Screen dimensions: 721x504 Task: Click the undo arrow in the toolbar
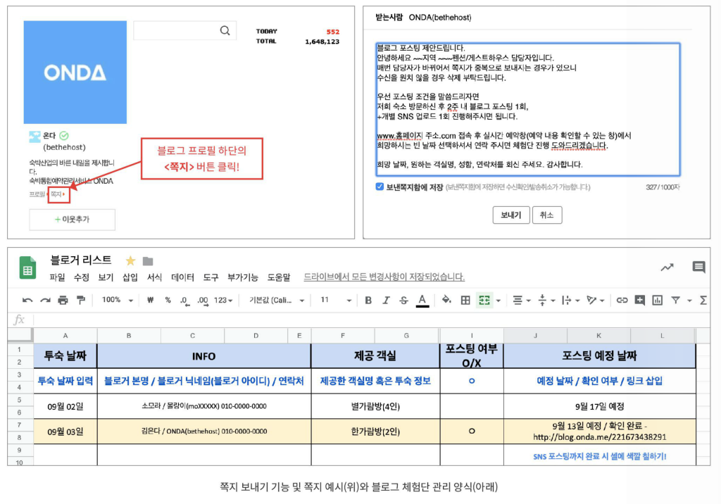tap(27, 301)
